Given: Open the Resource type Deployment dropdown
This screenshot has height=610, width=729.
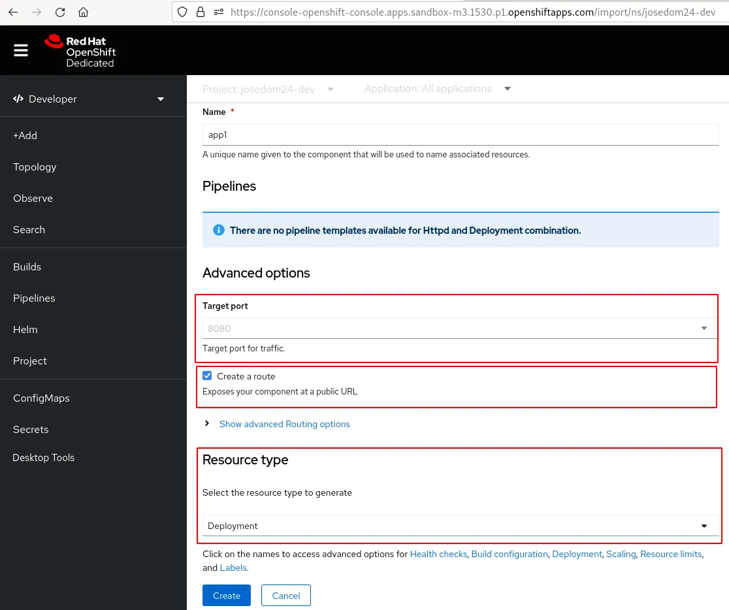Looking at the screenshot, I should point(460,526).
